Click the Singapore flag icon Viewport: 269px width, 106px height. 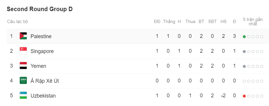(23, 51)
